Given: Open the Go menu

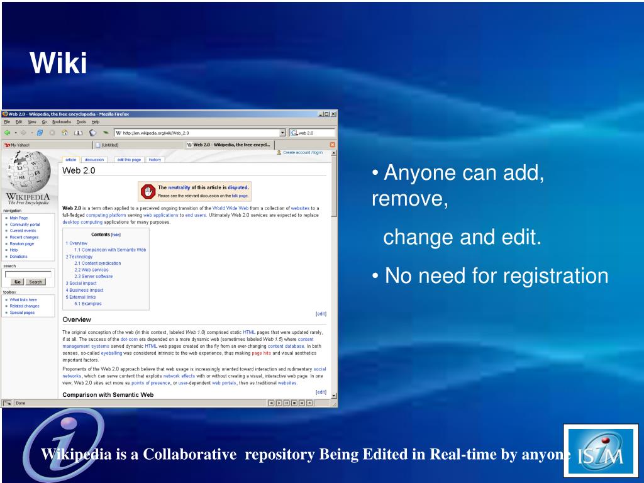Looking at the screenshot, I should 45,122.
